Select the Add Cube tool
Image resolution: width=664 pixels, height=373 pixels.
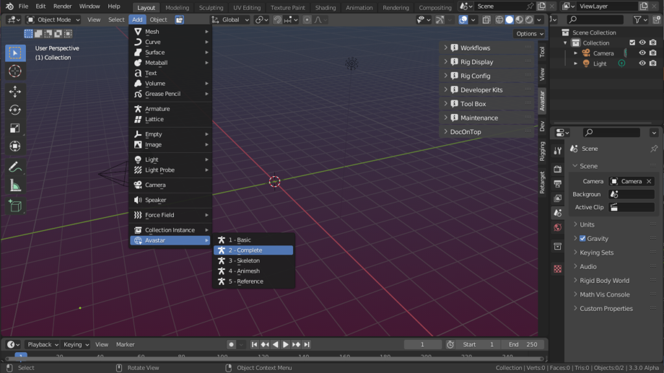point(15,206)
